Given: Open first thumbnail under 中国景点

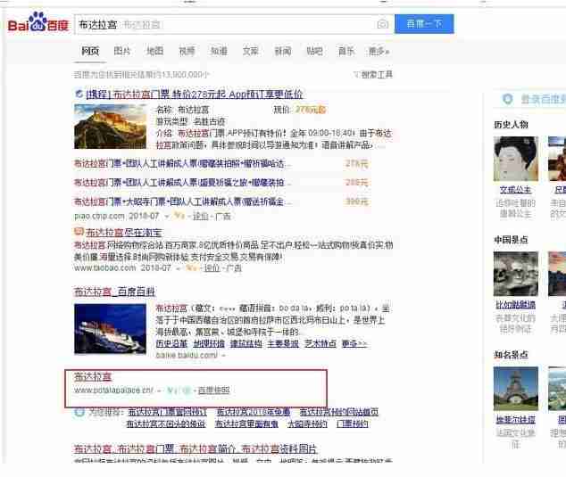Looking at the screenshot, I should [x=516, y=274].
